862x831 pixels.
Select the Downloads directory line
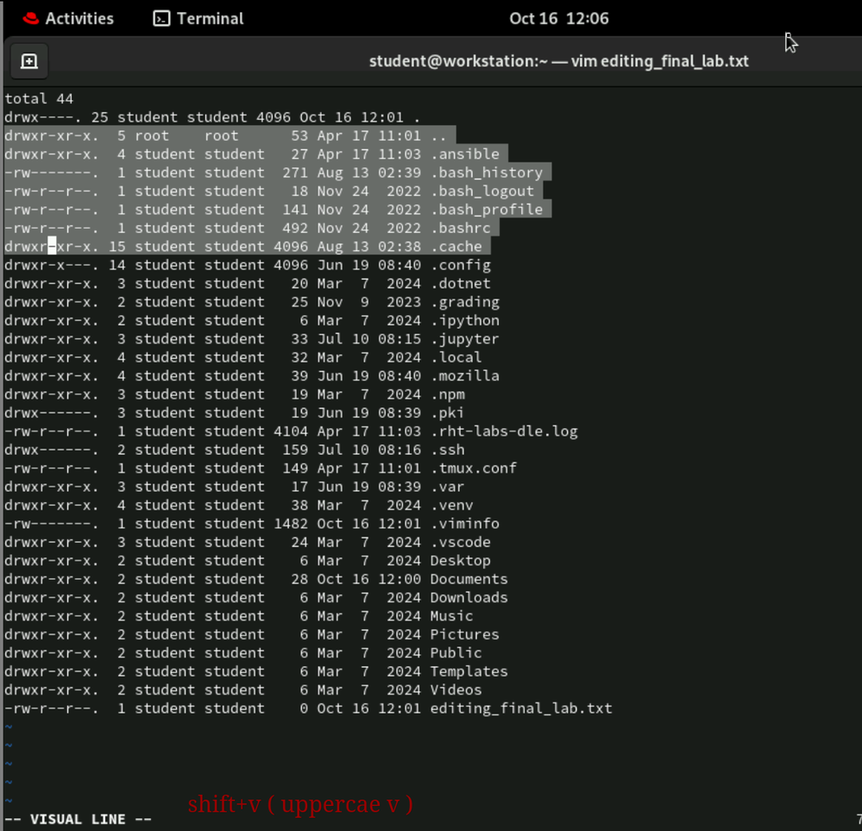(x=469, y=597)
